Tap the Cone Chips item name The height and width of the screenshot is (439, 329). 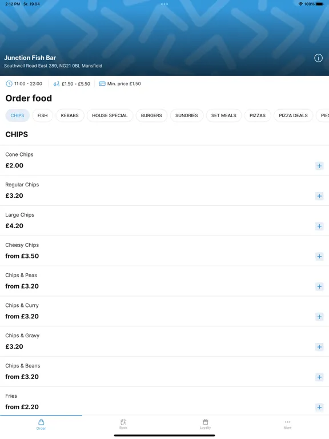[19, 154]
